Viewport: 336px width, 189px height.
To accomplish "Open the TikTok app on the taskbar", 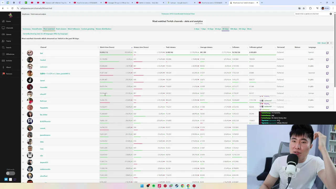I will pos(159,186).
